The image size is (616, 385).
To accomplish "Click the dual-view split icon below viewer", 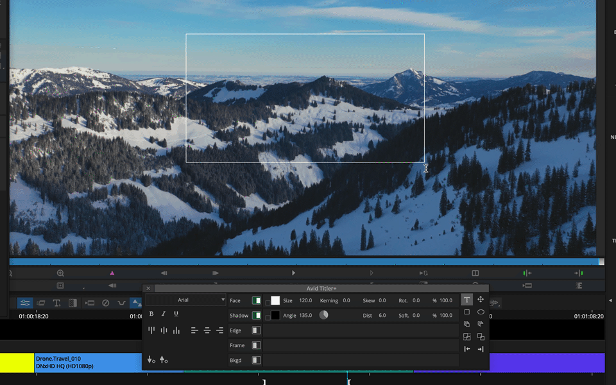I will tap(475, 273).
